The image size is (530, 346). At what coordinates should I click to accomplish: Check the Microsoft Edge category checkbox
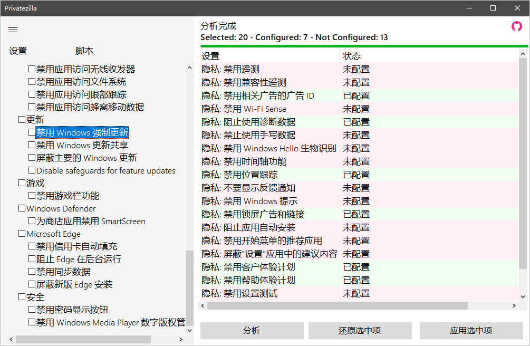(x=22, y=234)
